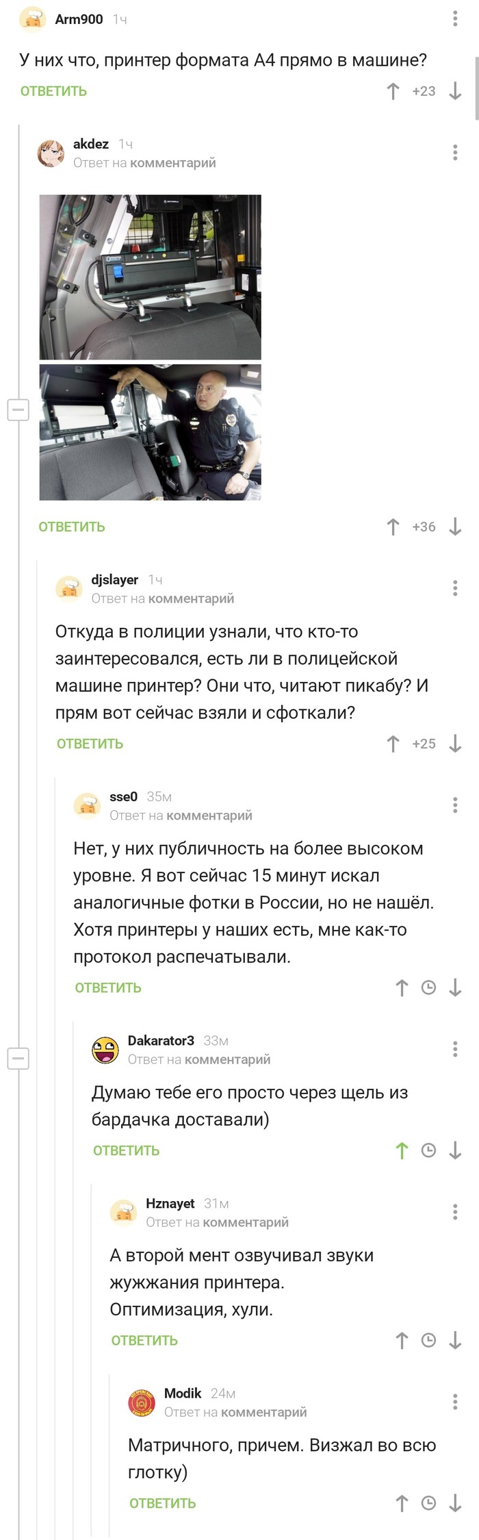The image size is (479, 1540).
Task: Open the комментарий link in akdez's reply header
Action: pos(174,163)
